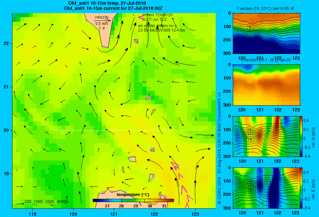The height and width of the screenshot is (217, 319).
Task: Click the "29" tick label under temperature colorbar
Action: [x=136, y=206]
